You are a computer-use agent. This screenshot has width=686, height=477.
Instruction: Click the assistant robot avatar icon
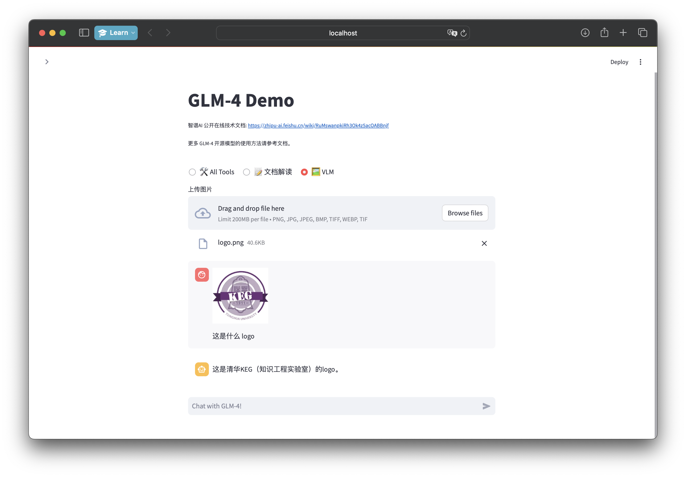coord(202,369)
